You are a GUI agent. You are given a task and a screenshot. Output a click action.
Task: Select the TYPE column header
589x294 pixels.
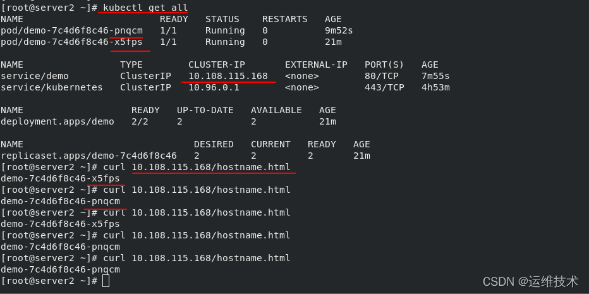click(131, 64)
